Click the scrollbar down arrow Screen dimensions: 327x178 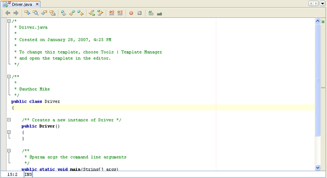coord(317,168)
